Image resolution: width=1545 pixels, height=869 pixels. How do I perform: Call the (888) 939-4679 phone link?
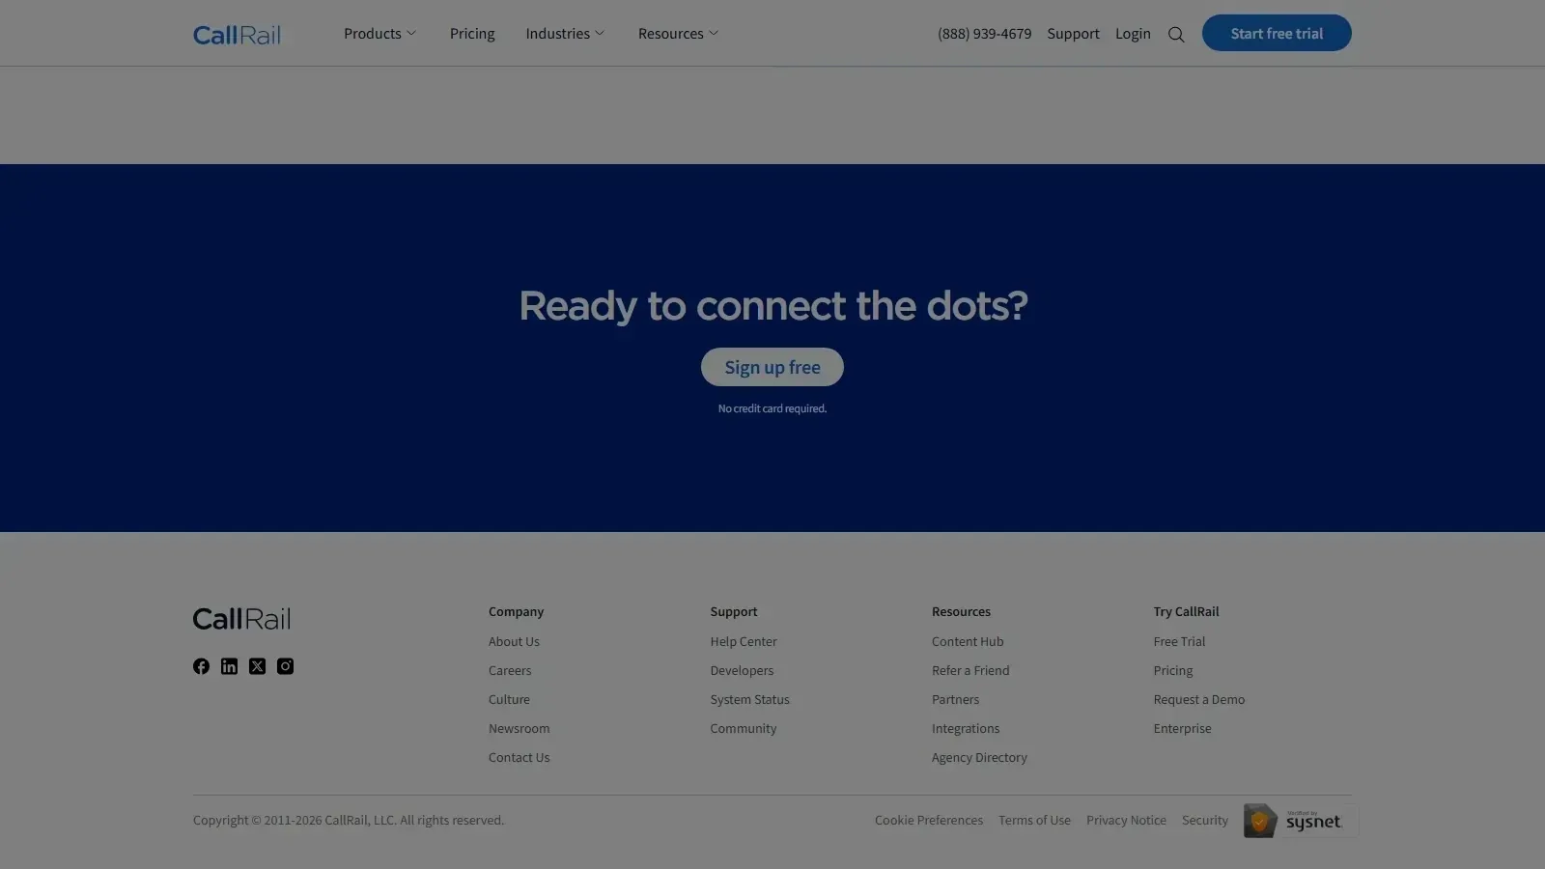click(984, 34)
